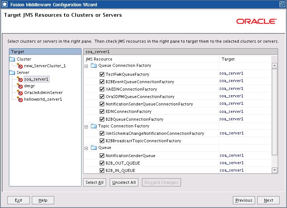Image resolution: width=287 pixels, height=208 pixels.
Task: Toggle the EDNConnectionFactory checkbox
Action: [102, 111]
